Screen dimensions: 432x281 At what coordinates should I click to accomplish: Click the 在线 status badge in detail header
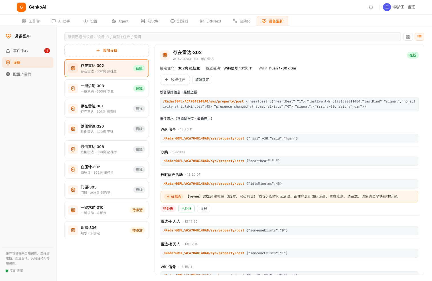click(413, 55)
